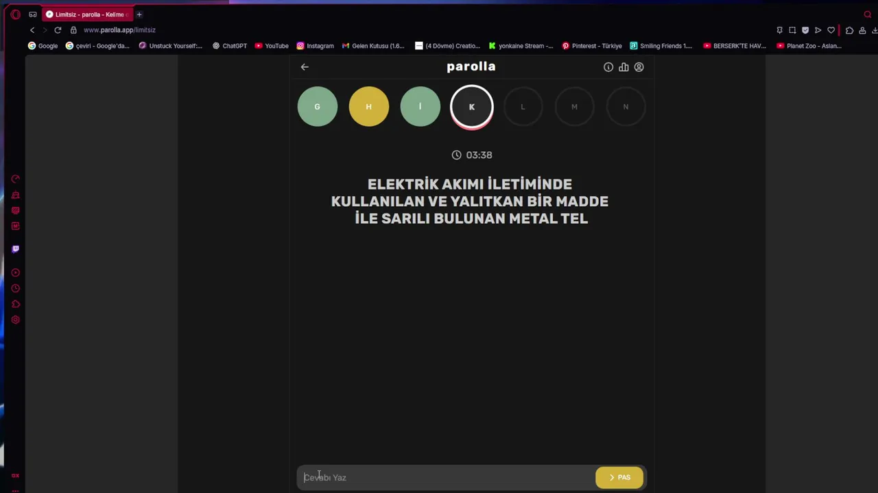Open the YouTube bookmark
The height and width of the screenshot is (493, 878).
point(272,46)
